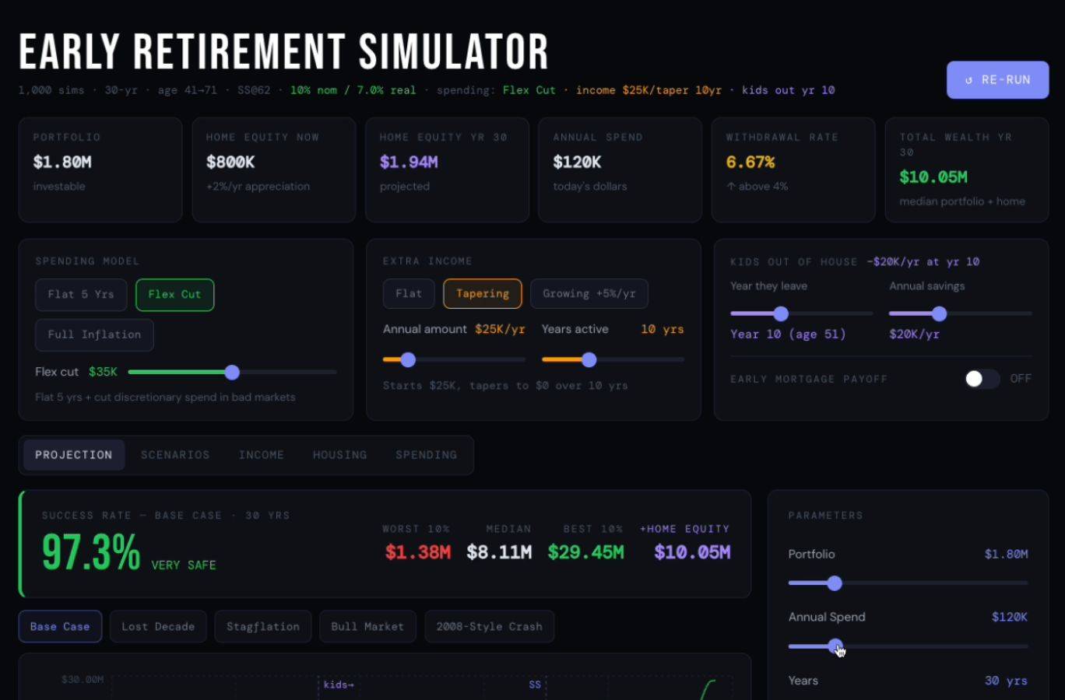This screenshot has width=1065, height=700.
Task: Open the Scenarios tab
Action: pos(175,455)
